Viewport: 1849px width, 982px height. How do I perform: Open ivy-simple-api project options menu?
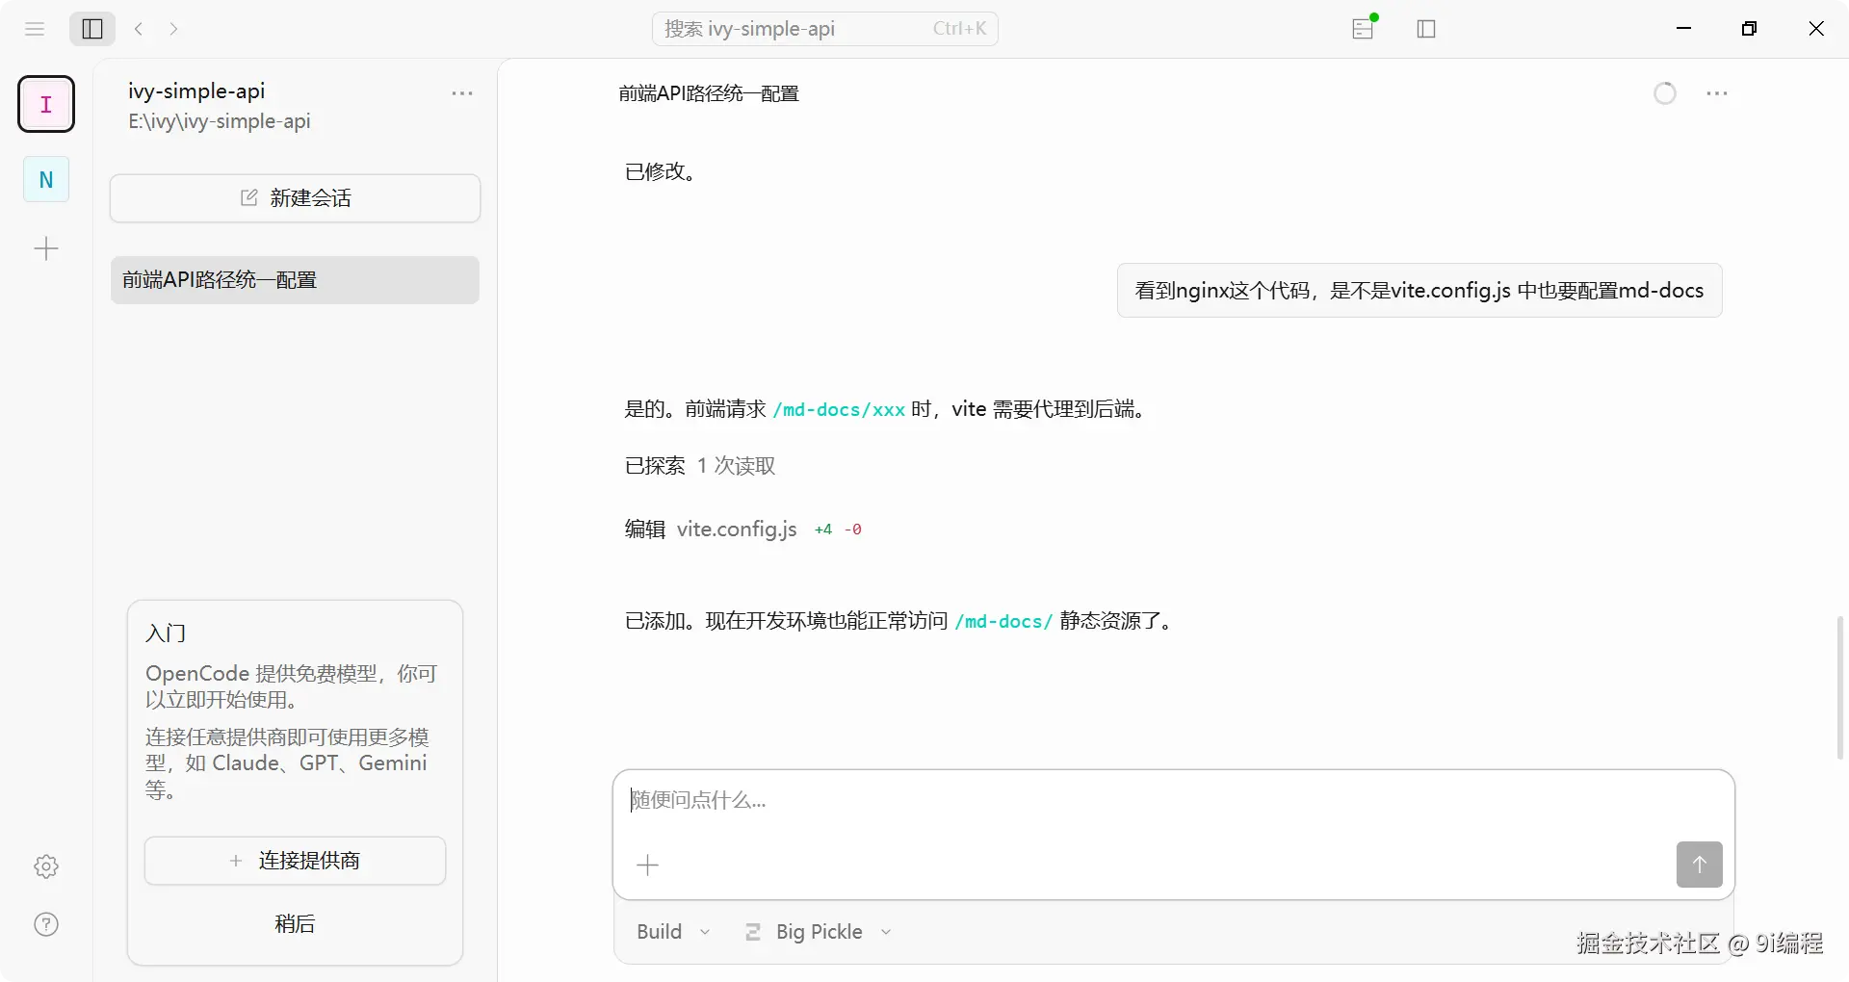pos(462,93)
